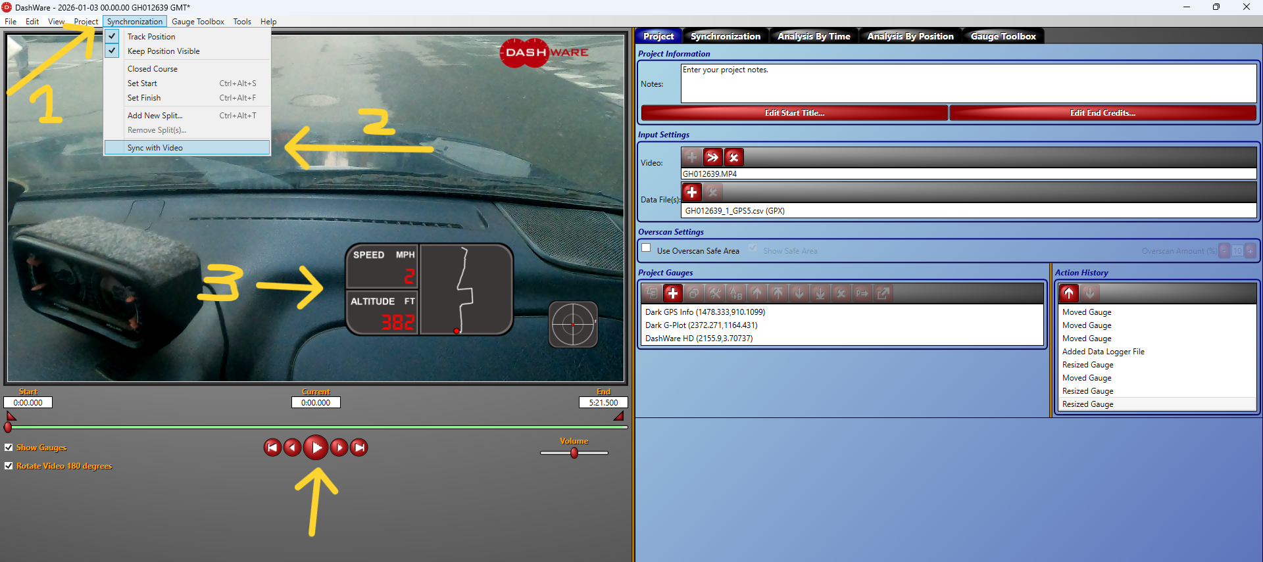Switch to the Synchronization tab
1263x562 pixels.
pos(726,36)
